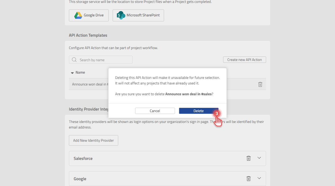Viewport: 335px width, 186px height.
Task: Select the API Action Templates heading
Action: point(88,35)
